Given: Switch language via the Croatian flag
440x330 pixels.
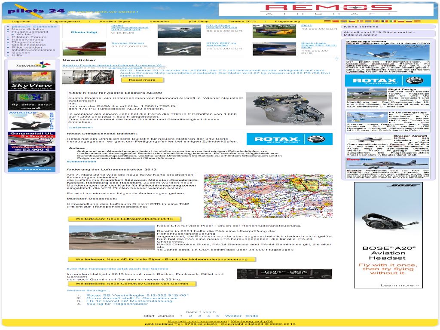Looking at the screenshot, I should 344,21.
